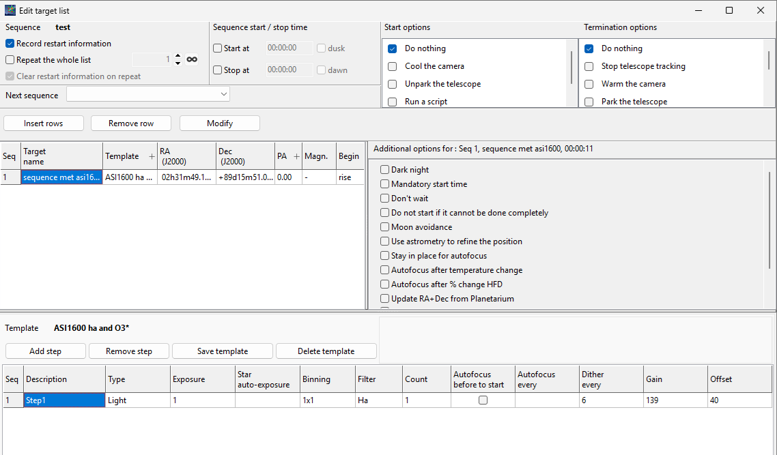
Task: Click the Save template button
Action: 223,351
